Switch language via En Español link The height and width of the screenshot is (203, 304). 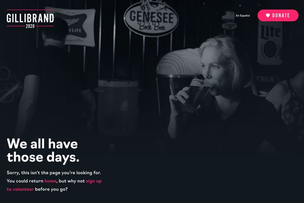click(x=243, y=15)
